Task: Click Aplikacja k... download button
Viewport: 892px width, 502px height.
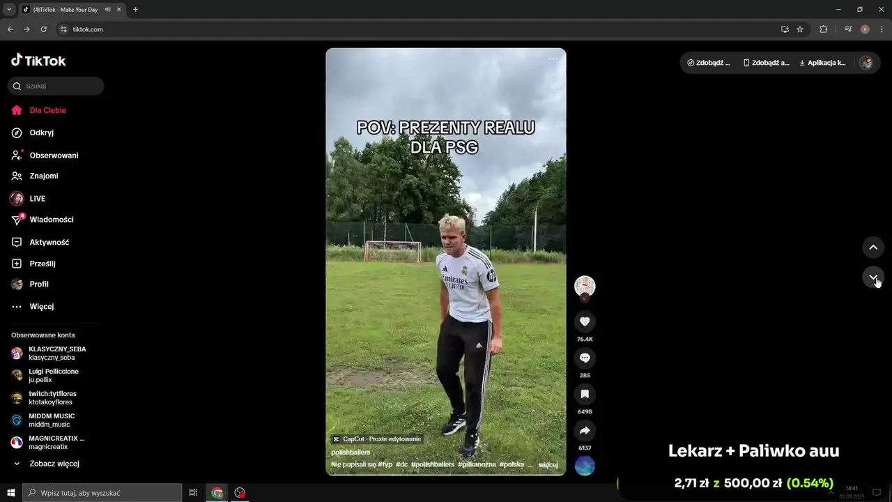Action: 822,63
